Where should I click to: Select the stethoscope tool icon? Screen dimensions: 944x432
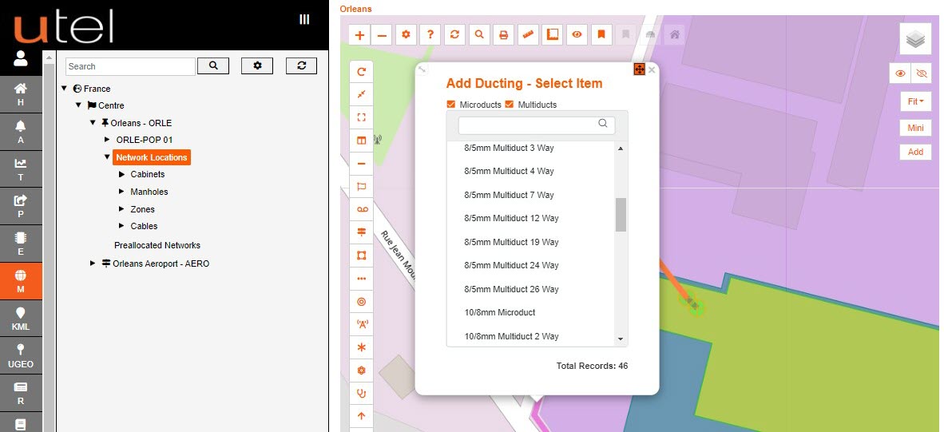pyautogui.click(x=361, y=394)
